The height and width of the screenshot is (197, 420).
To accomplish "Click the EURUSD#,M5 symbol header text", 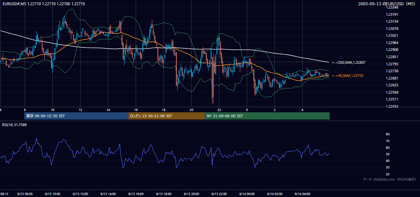I will 43,4.
